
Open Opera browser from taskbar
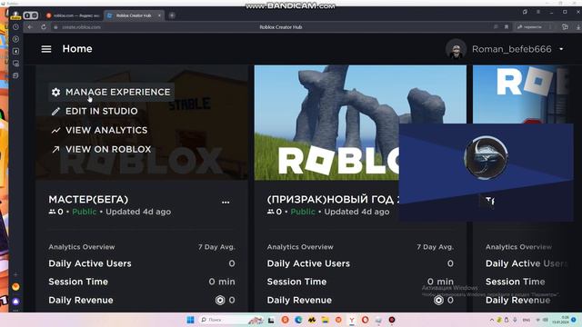click(x=366, y=320)
